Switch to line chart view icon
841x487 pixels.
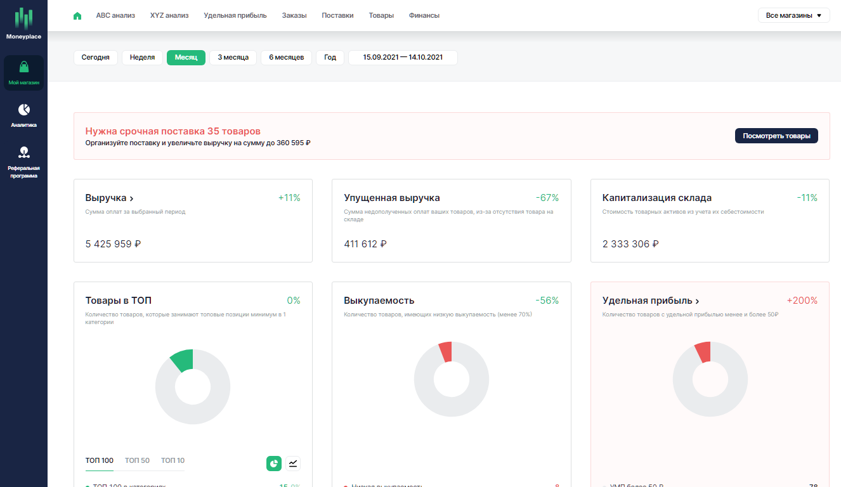click(293, 464)
